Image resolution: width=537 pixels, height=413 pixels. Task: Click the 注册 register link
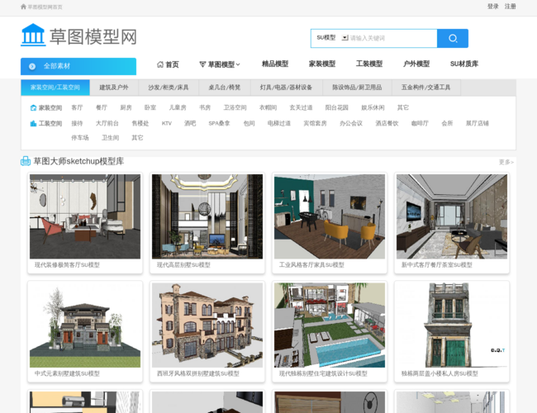click(x=511, y=6)
